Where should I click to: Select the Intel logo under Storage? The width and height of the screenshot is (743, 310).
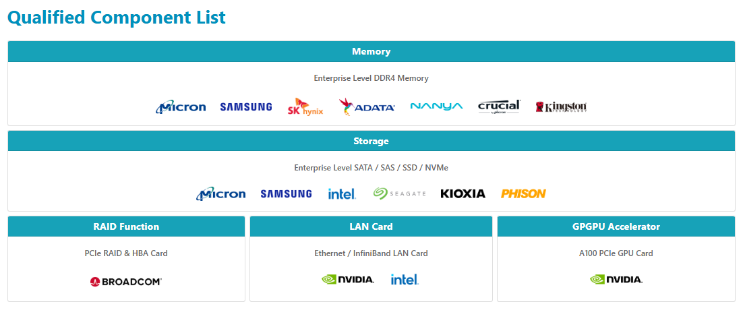(x=342, y=194)
